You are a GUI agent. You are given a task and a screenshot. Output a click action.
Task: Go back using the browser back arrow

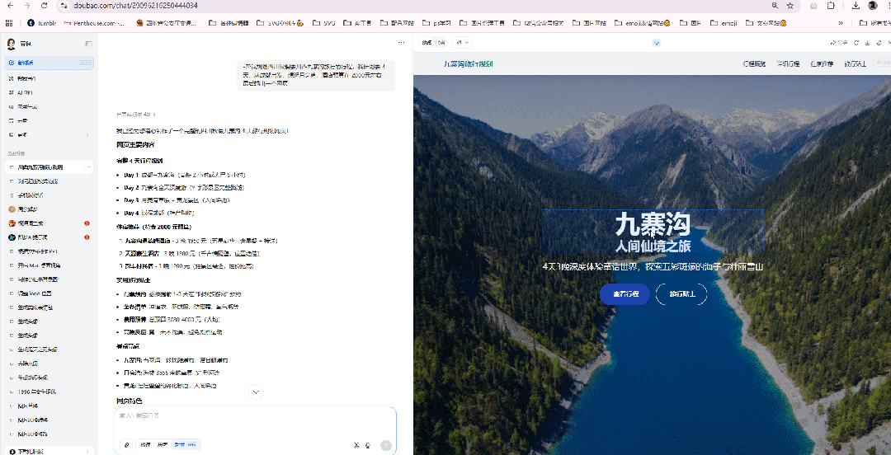[10, 6]
